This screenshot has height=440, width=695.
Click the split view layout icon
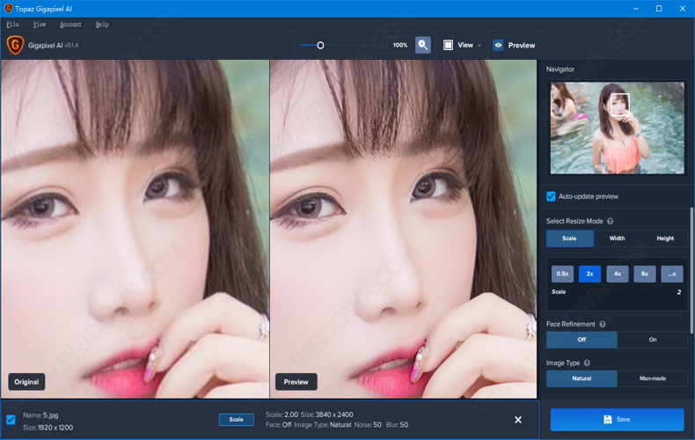click(448, 45)
